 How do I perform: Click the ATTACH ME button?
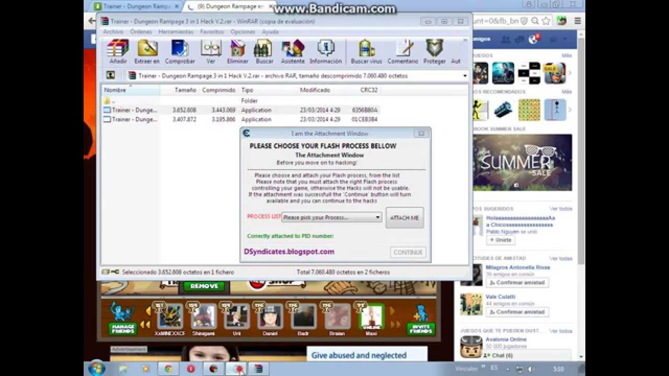[405, 218]
